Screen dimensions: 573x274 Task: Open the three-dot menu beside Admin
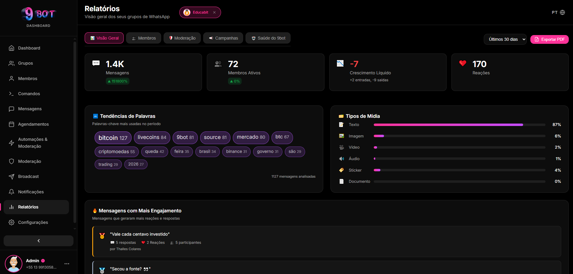pyautogui.click(x=67, y=263)
